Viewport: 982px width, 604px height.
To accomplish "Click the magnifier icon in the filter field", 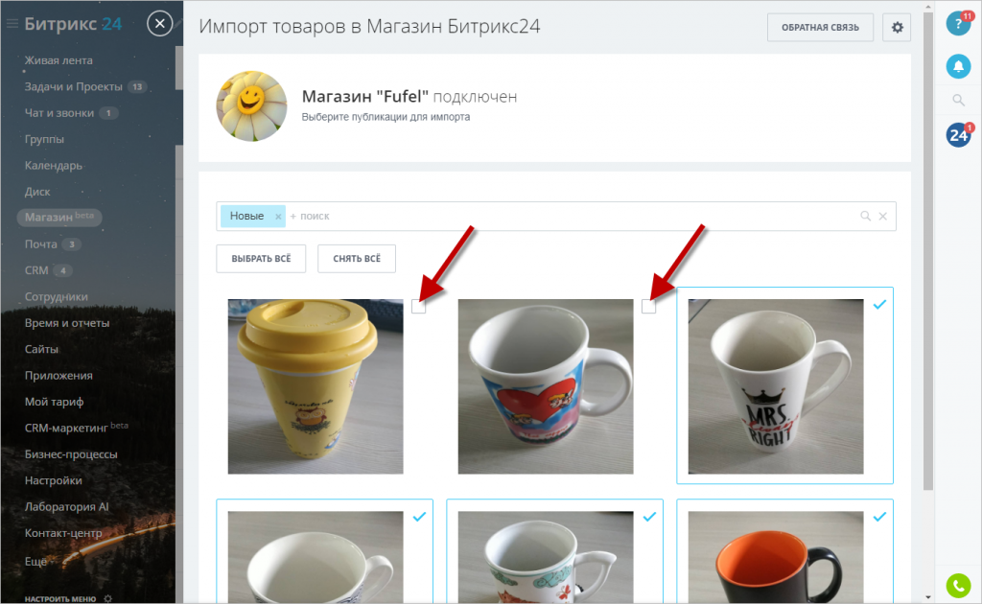I will [x=866, y=216].
